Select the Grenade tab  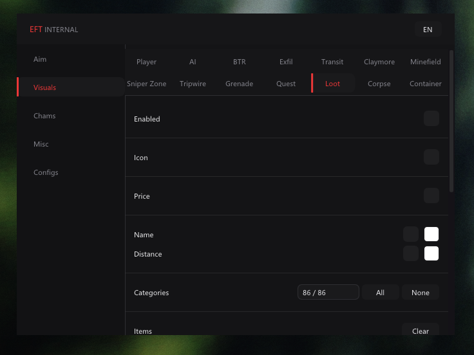pos(240,84)
